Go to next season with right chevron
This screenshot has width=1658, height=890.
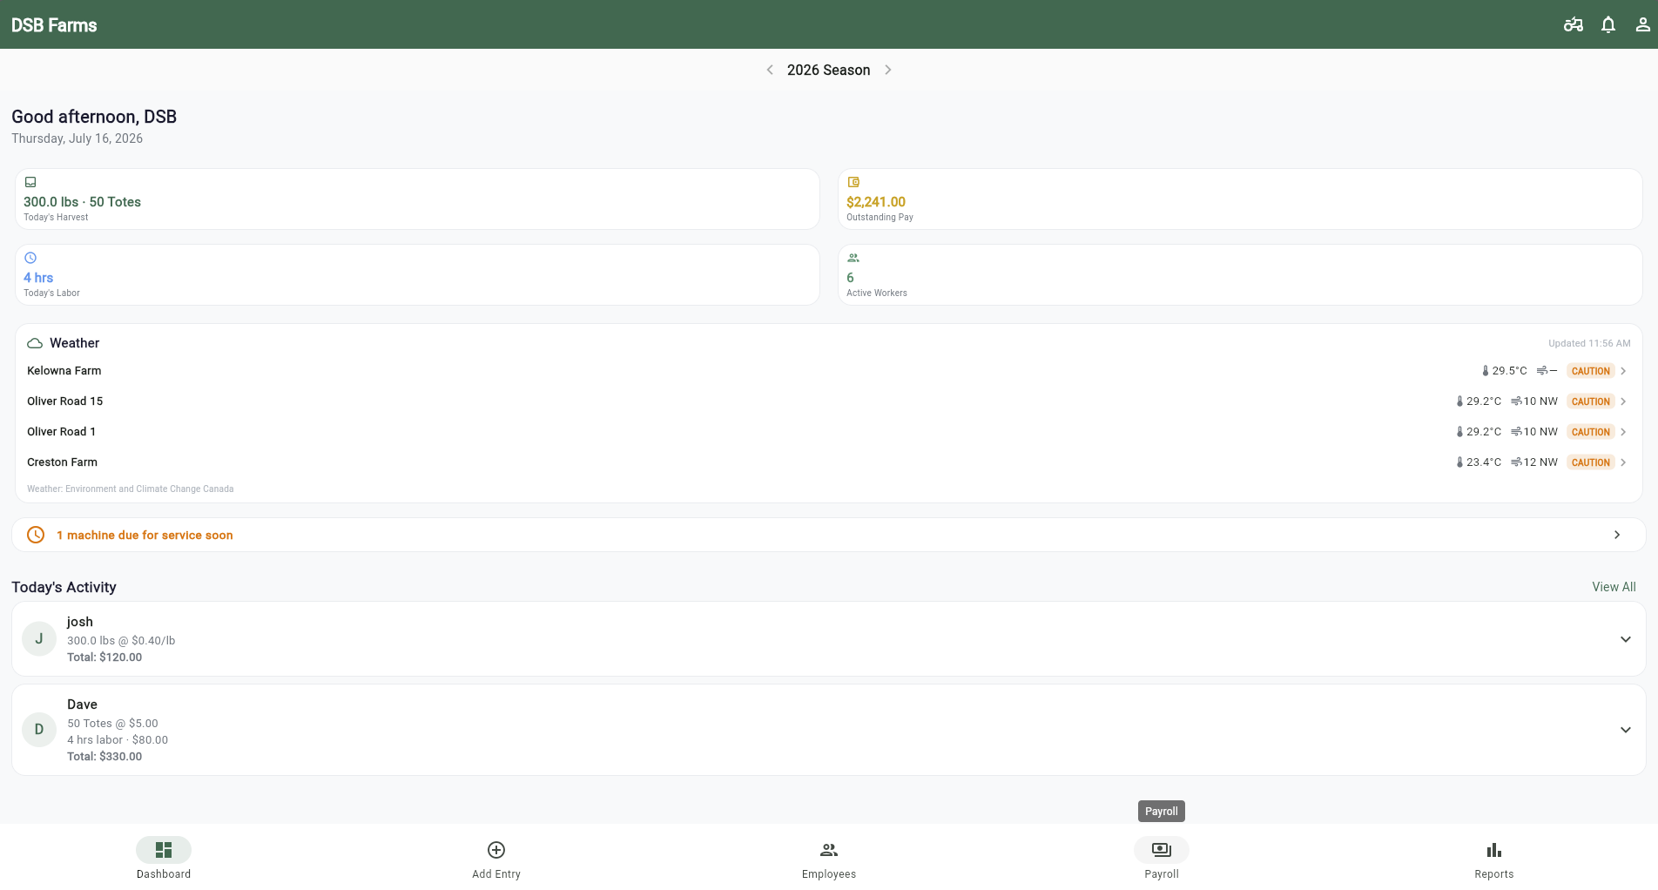[888, 70]
